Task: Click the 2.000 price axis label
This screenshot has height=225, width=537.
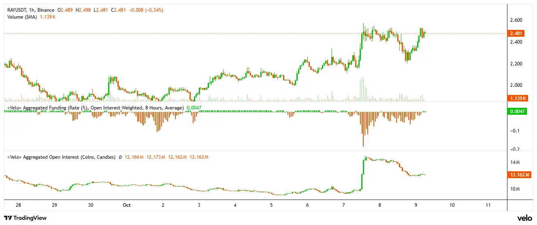Action: point(516,85)
